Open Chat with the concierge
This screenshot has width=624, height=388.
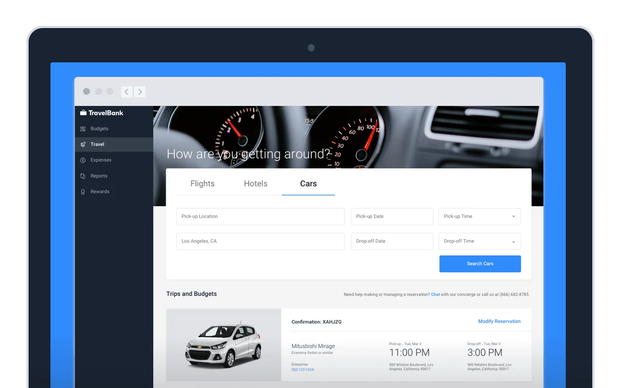(435, 295)
